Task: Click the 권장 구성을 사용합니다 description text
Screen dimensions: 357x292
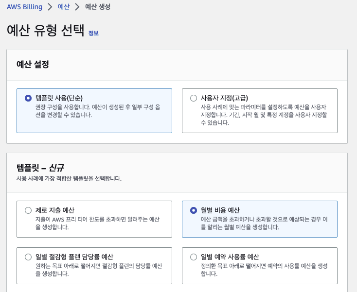Action: point(98,111)
